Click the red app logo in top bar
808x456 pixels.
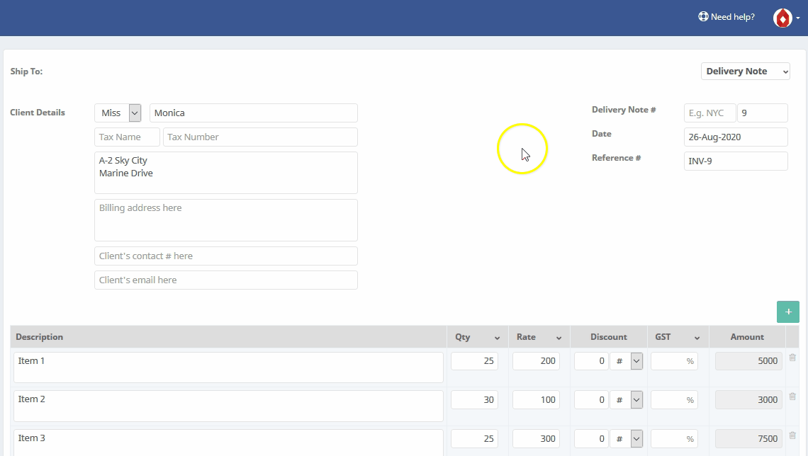click(782, 17)
